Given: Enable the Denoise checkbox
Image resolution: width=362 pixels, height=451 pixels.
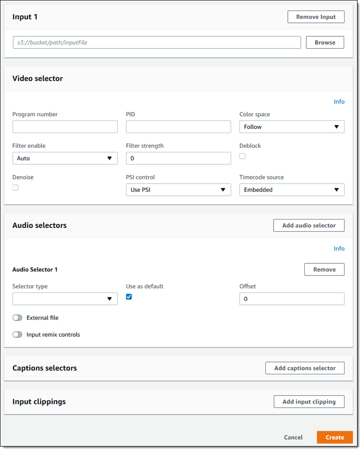Looking at the screenshot, I should click(15, 188).
